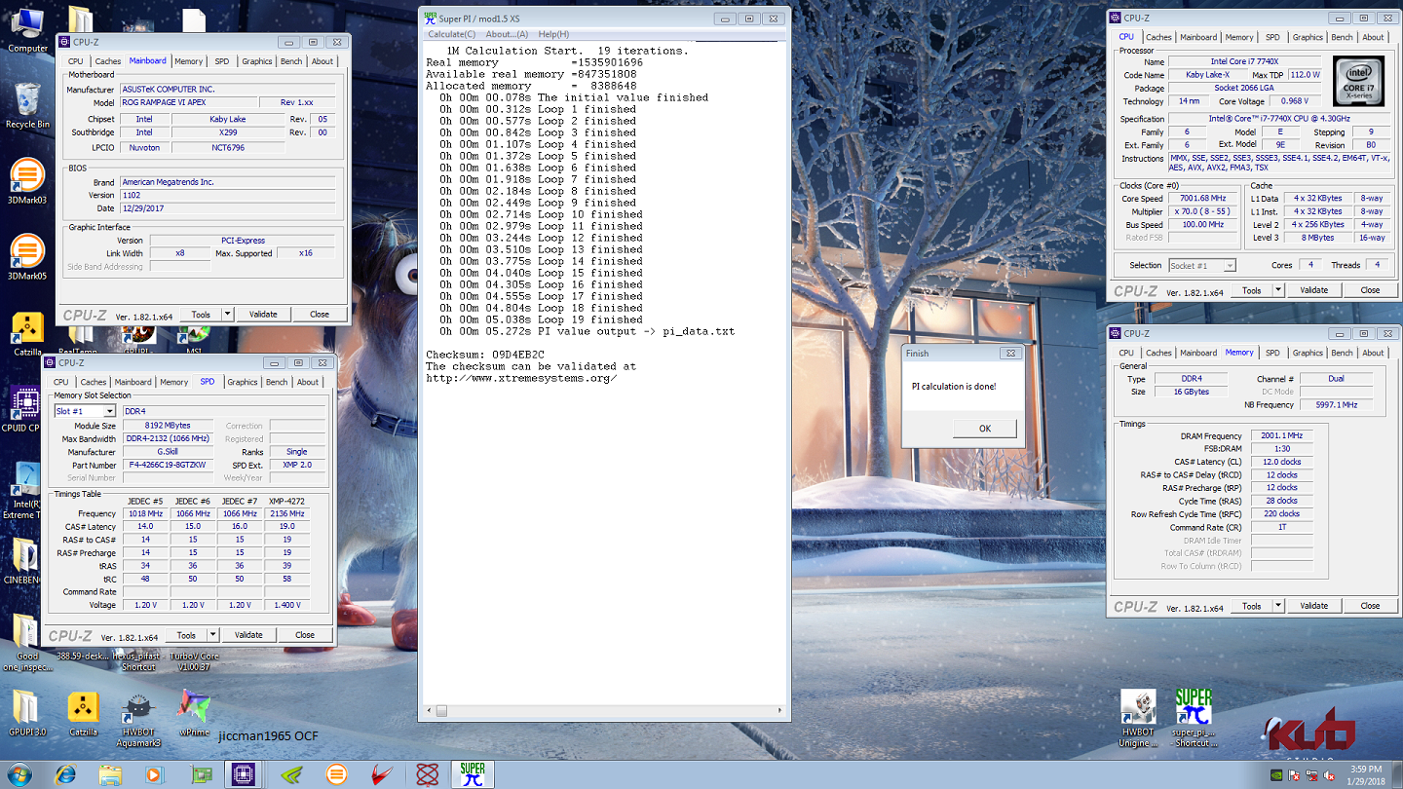Click the Core Speed 7001.68 MHz value

click(1200, 199)
